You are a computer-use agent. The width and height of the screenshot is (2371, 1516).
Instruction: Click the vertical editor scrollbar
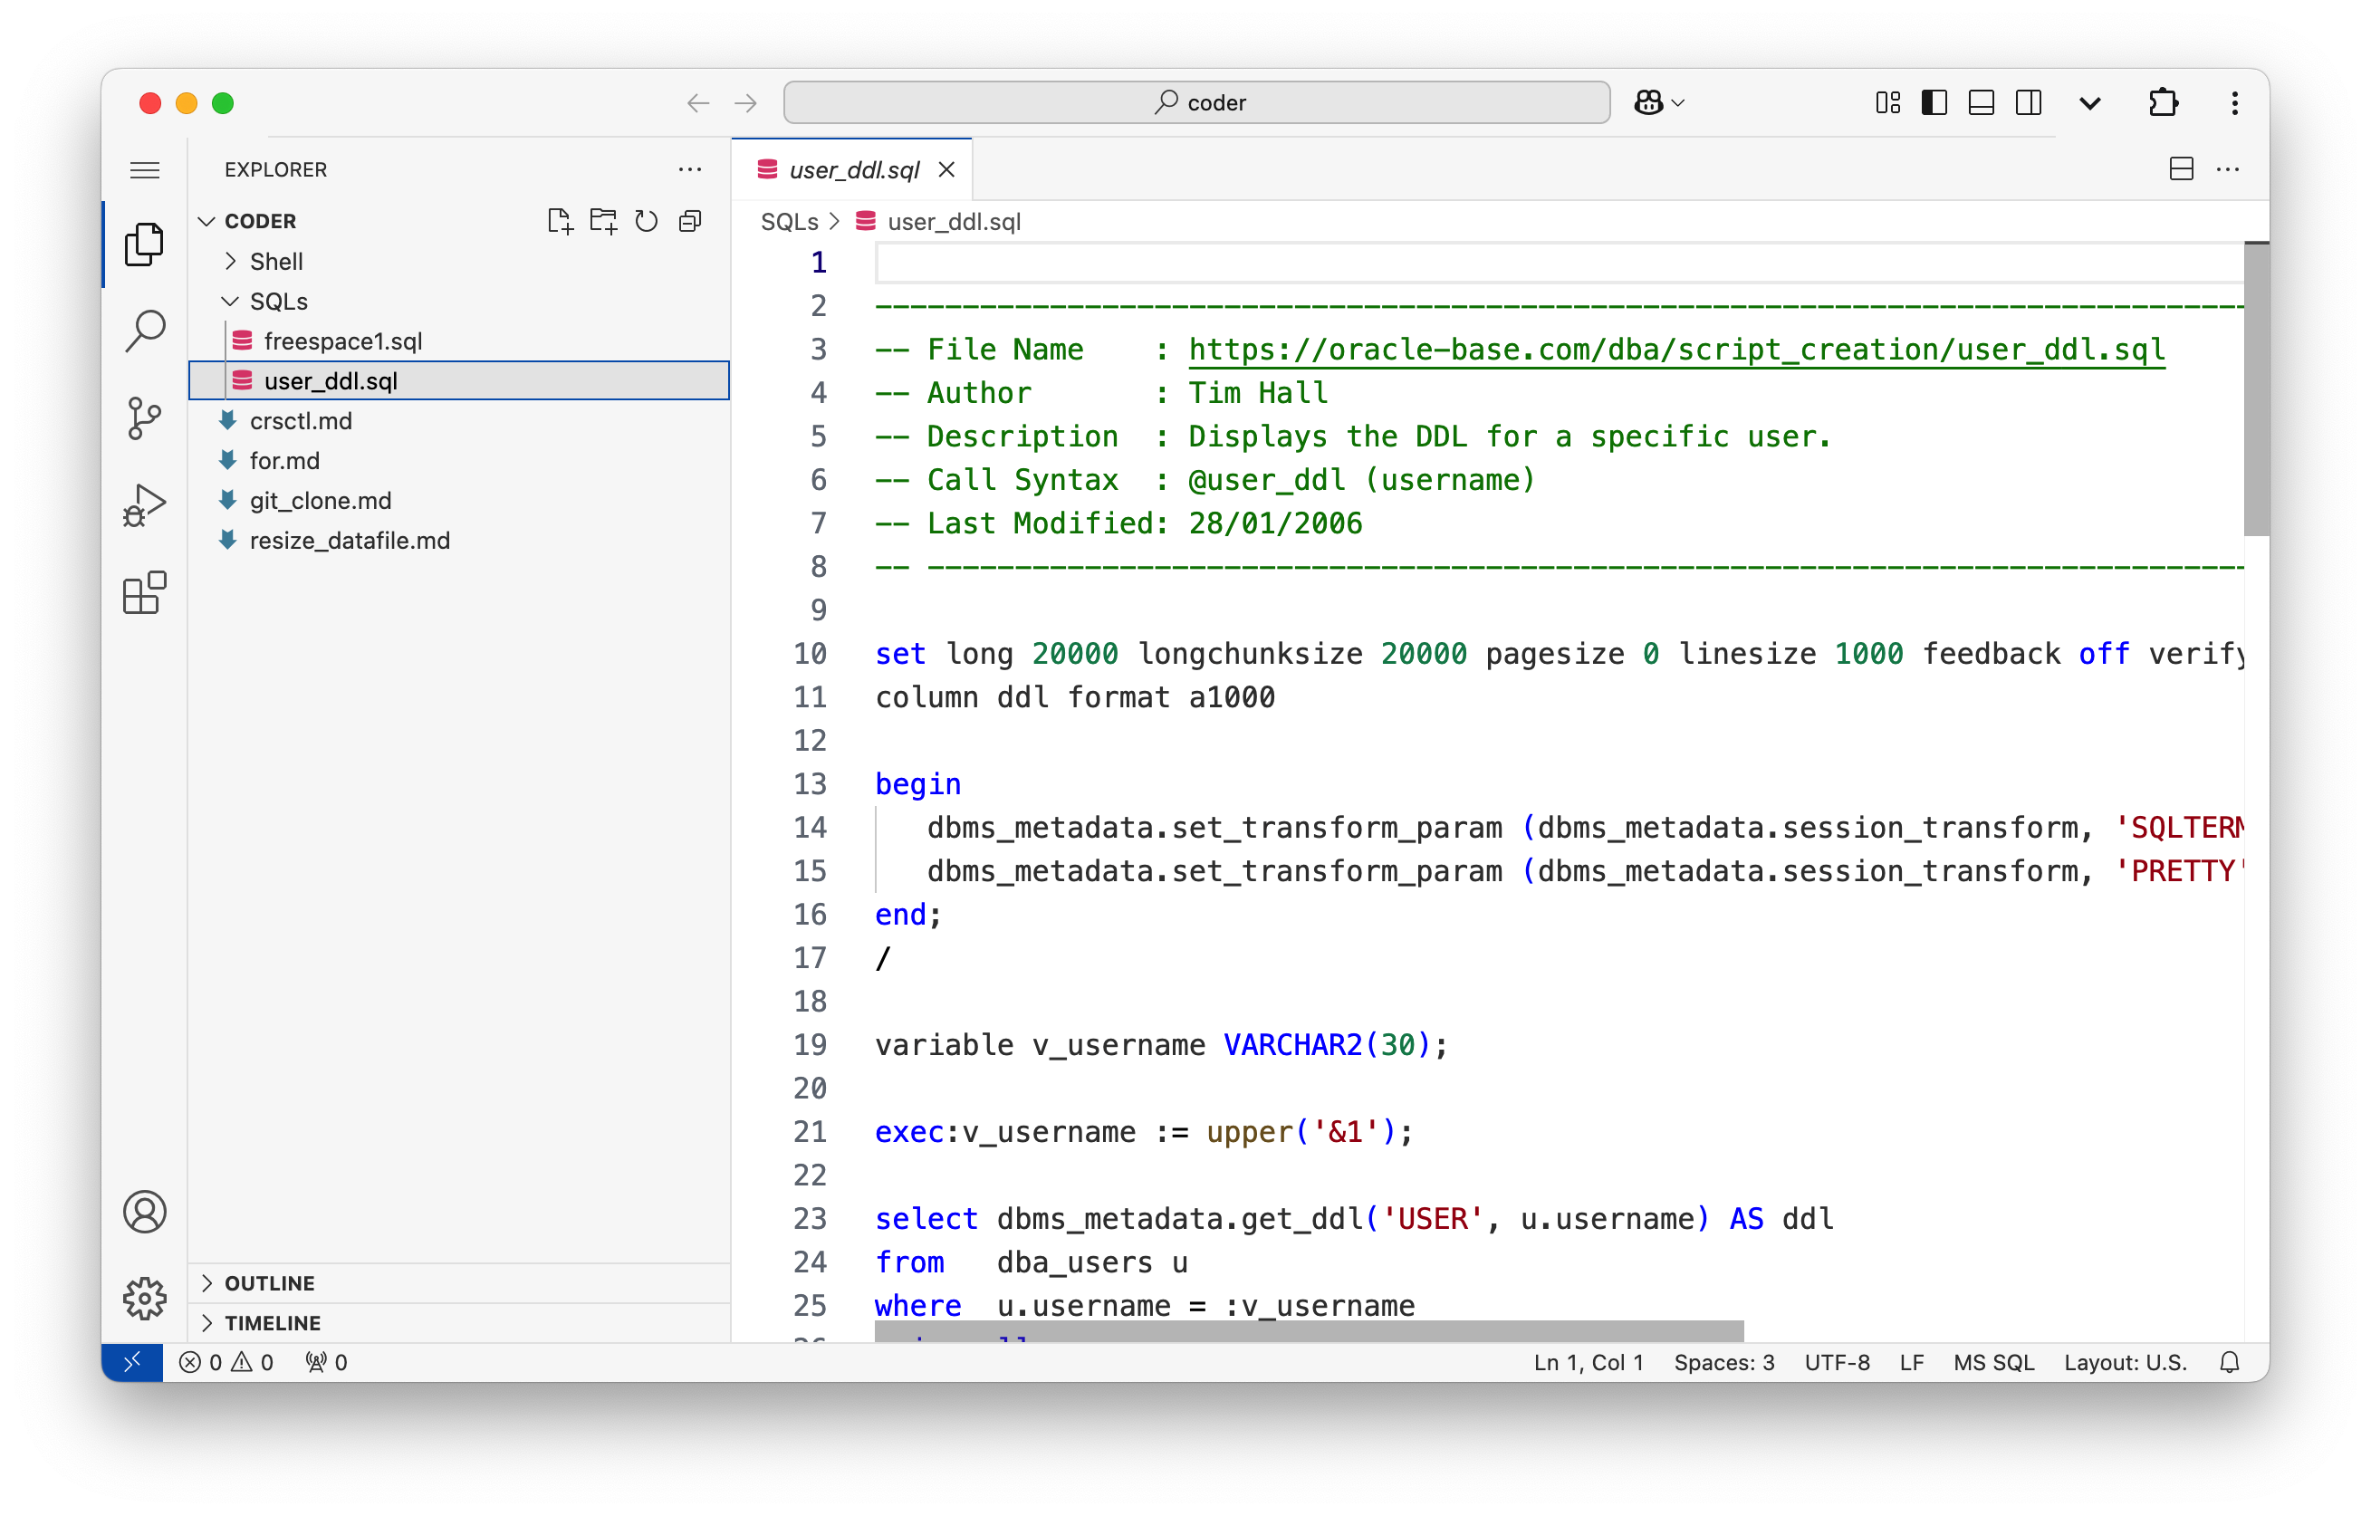coord(2256,389)
